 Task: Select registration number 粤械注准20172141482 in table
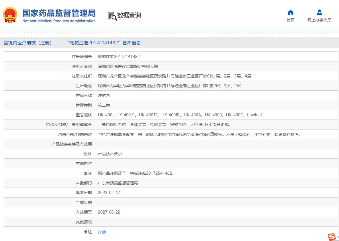point(119,57)
